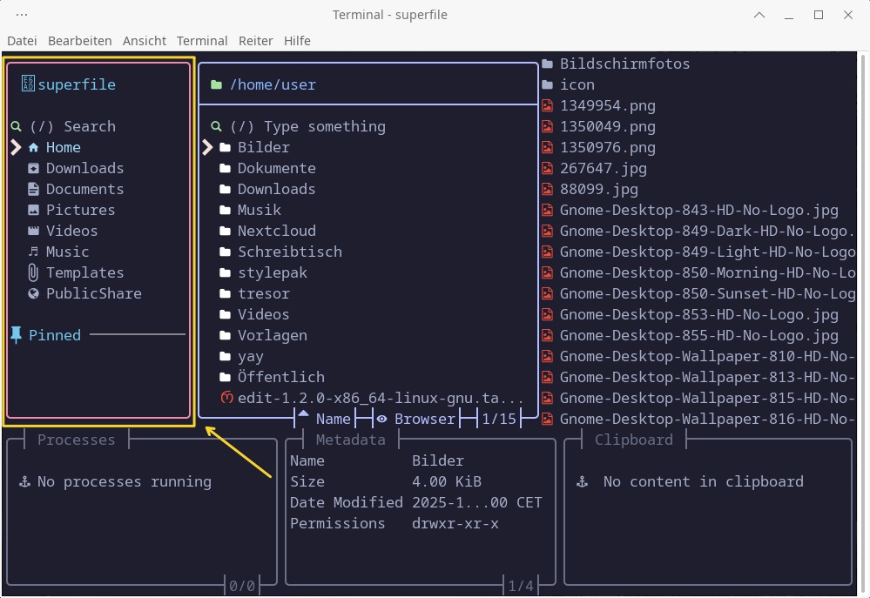This screenshot has height=598, width=870.
Task: Open the Schreibtisch folder entry
Action: (289, 252)
